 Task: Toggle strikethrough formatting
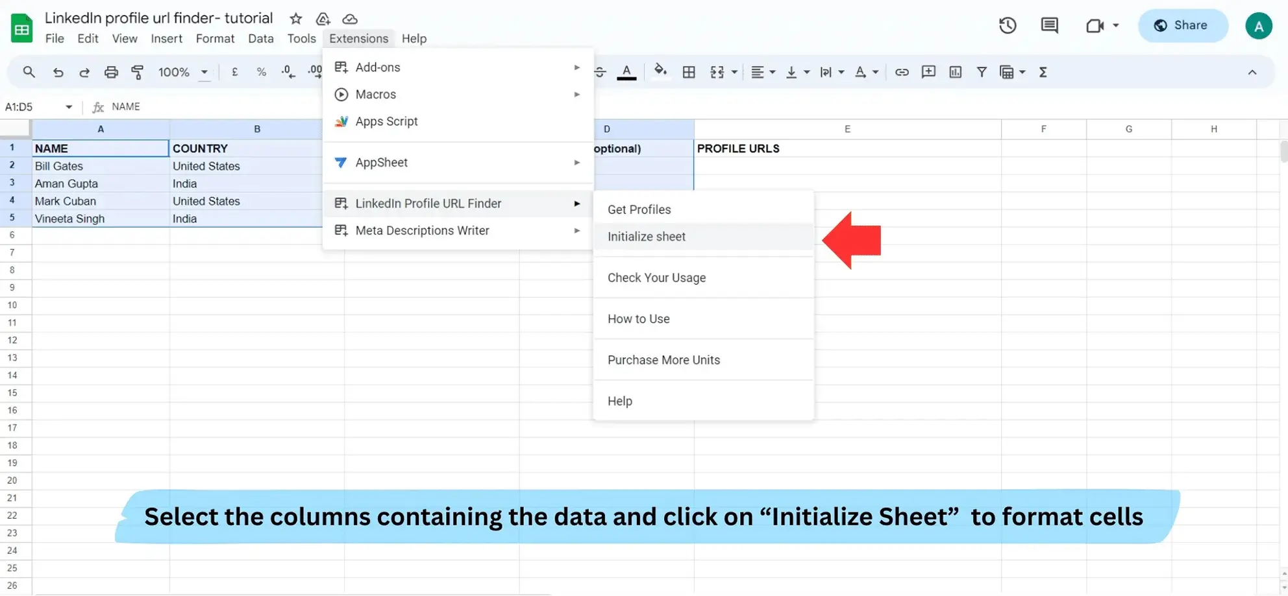(x=600, y=72)
